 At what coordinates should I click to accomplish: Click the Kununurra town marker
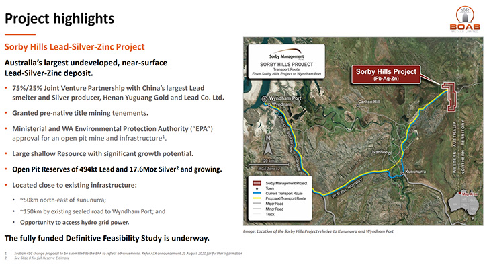click(402, 172)
